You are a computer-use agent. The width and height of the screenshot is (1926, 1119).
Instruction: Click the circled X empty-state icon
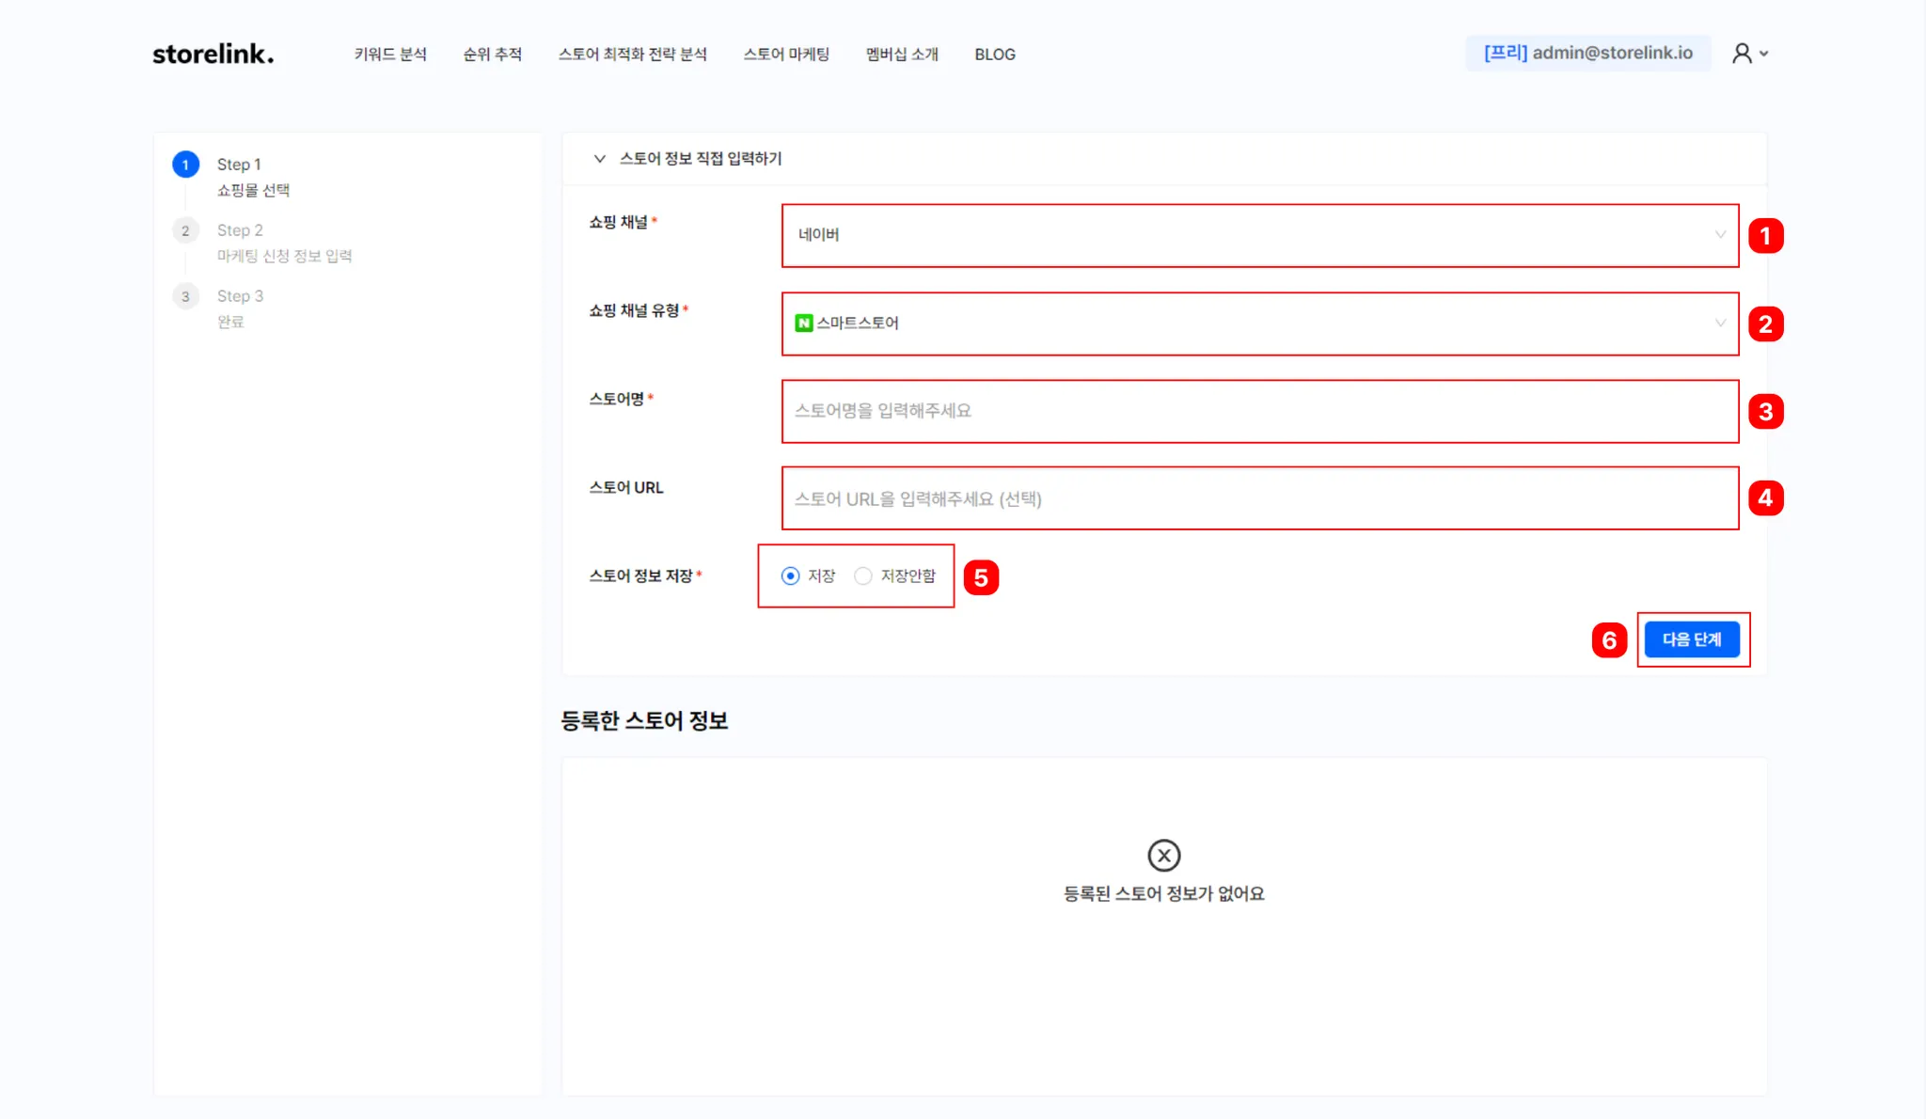[1163, 856]
